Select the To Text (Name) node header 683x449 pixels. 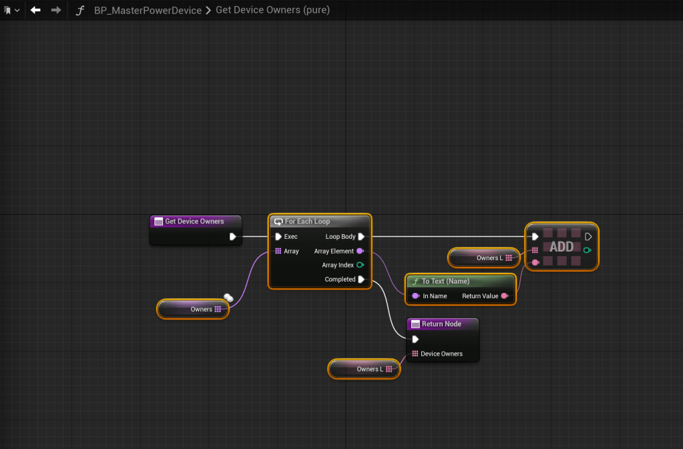click(445, 282)
